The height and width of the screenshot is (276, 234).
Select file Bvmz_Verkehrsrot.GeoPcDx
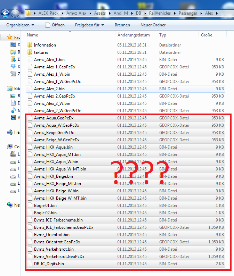(126, 257)
